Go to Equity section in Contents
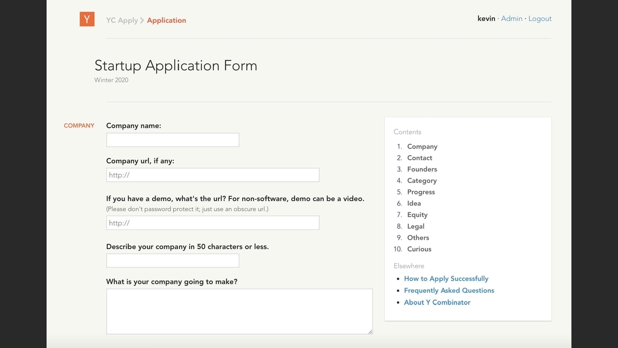Viewport: 618px width, 348px height. coord(417,214)
